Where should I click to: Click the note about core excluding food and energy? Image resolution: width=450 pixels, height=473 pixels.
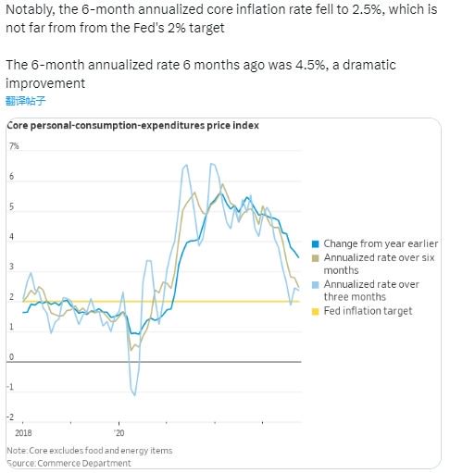pyautogui.click(x=90, y=451)
